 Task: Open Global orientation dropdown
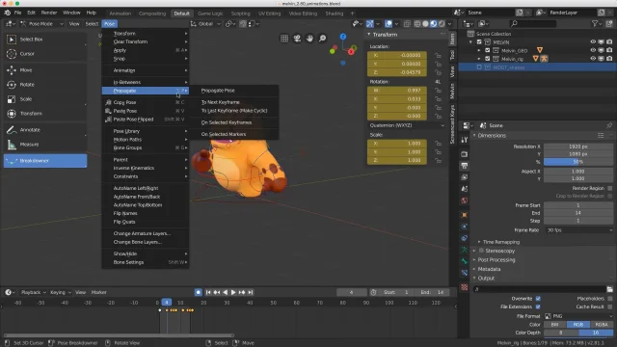tap(205, 24)
